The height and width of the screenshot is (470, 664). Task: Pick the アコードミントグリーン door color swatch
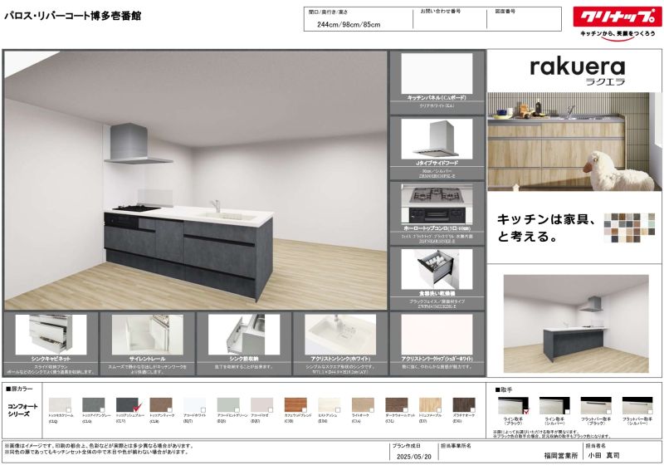point(228,404)
